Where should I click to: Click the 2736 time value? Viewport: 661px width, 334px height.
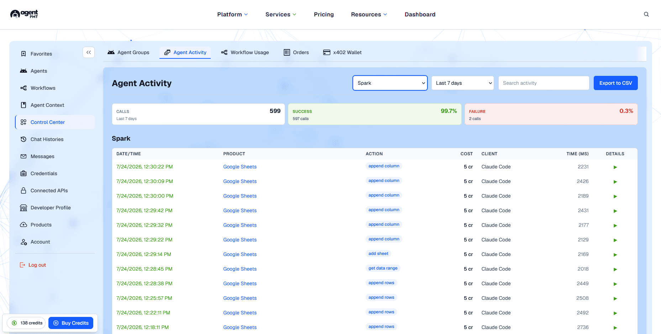[x=583, y=327]
